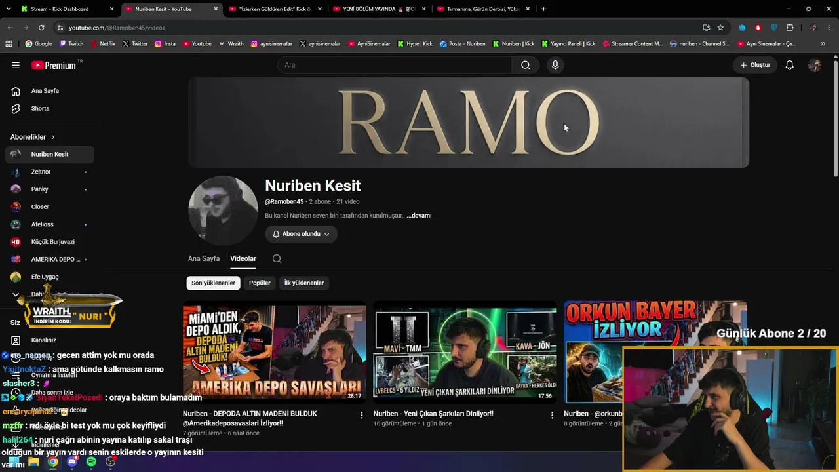Open OBS Studio from the taskbar
The image size is (839, 472).
(x=111, y=462)
